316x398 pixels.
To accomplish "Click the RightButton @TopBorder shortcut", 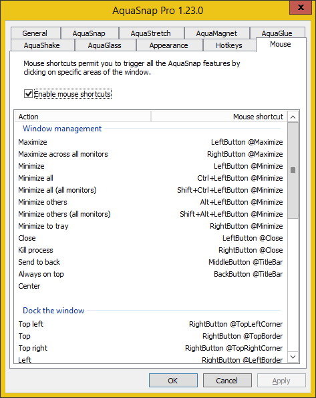I will click(x=243, y=336).
